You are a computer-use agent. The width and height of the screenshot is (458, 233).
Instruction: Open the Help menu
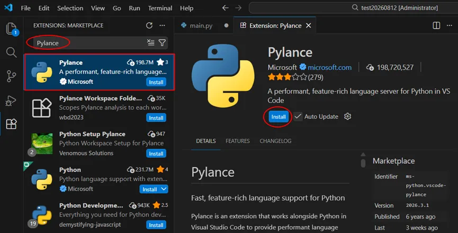click(187, 8)
